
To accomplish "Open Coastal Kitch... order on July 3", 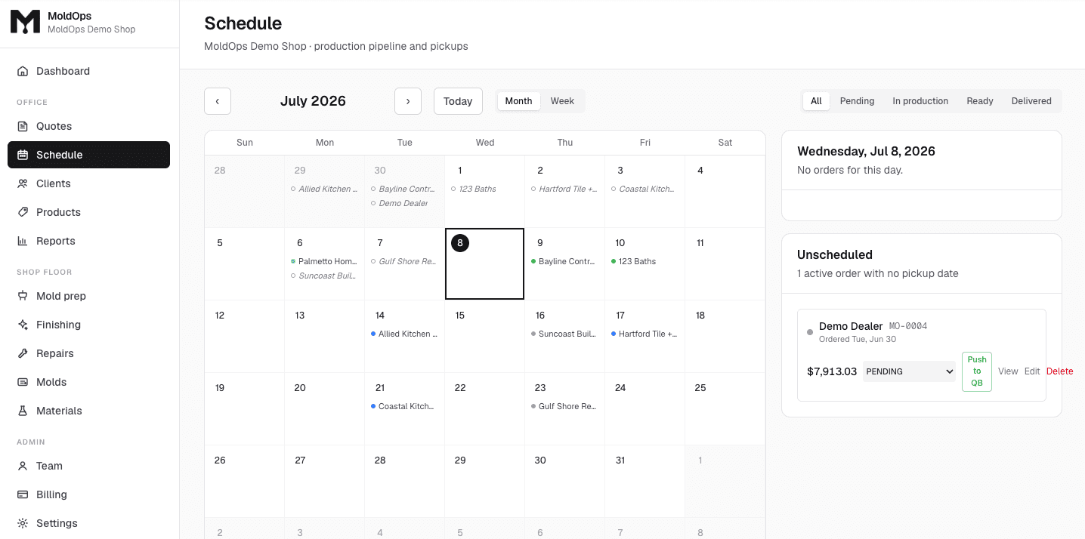I will coord(645,189).
